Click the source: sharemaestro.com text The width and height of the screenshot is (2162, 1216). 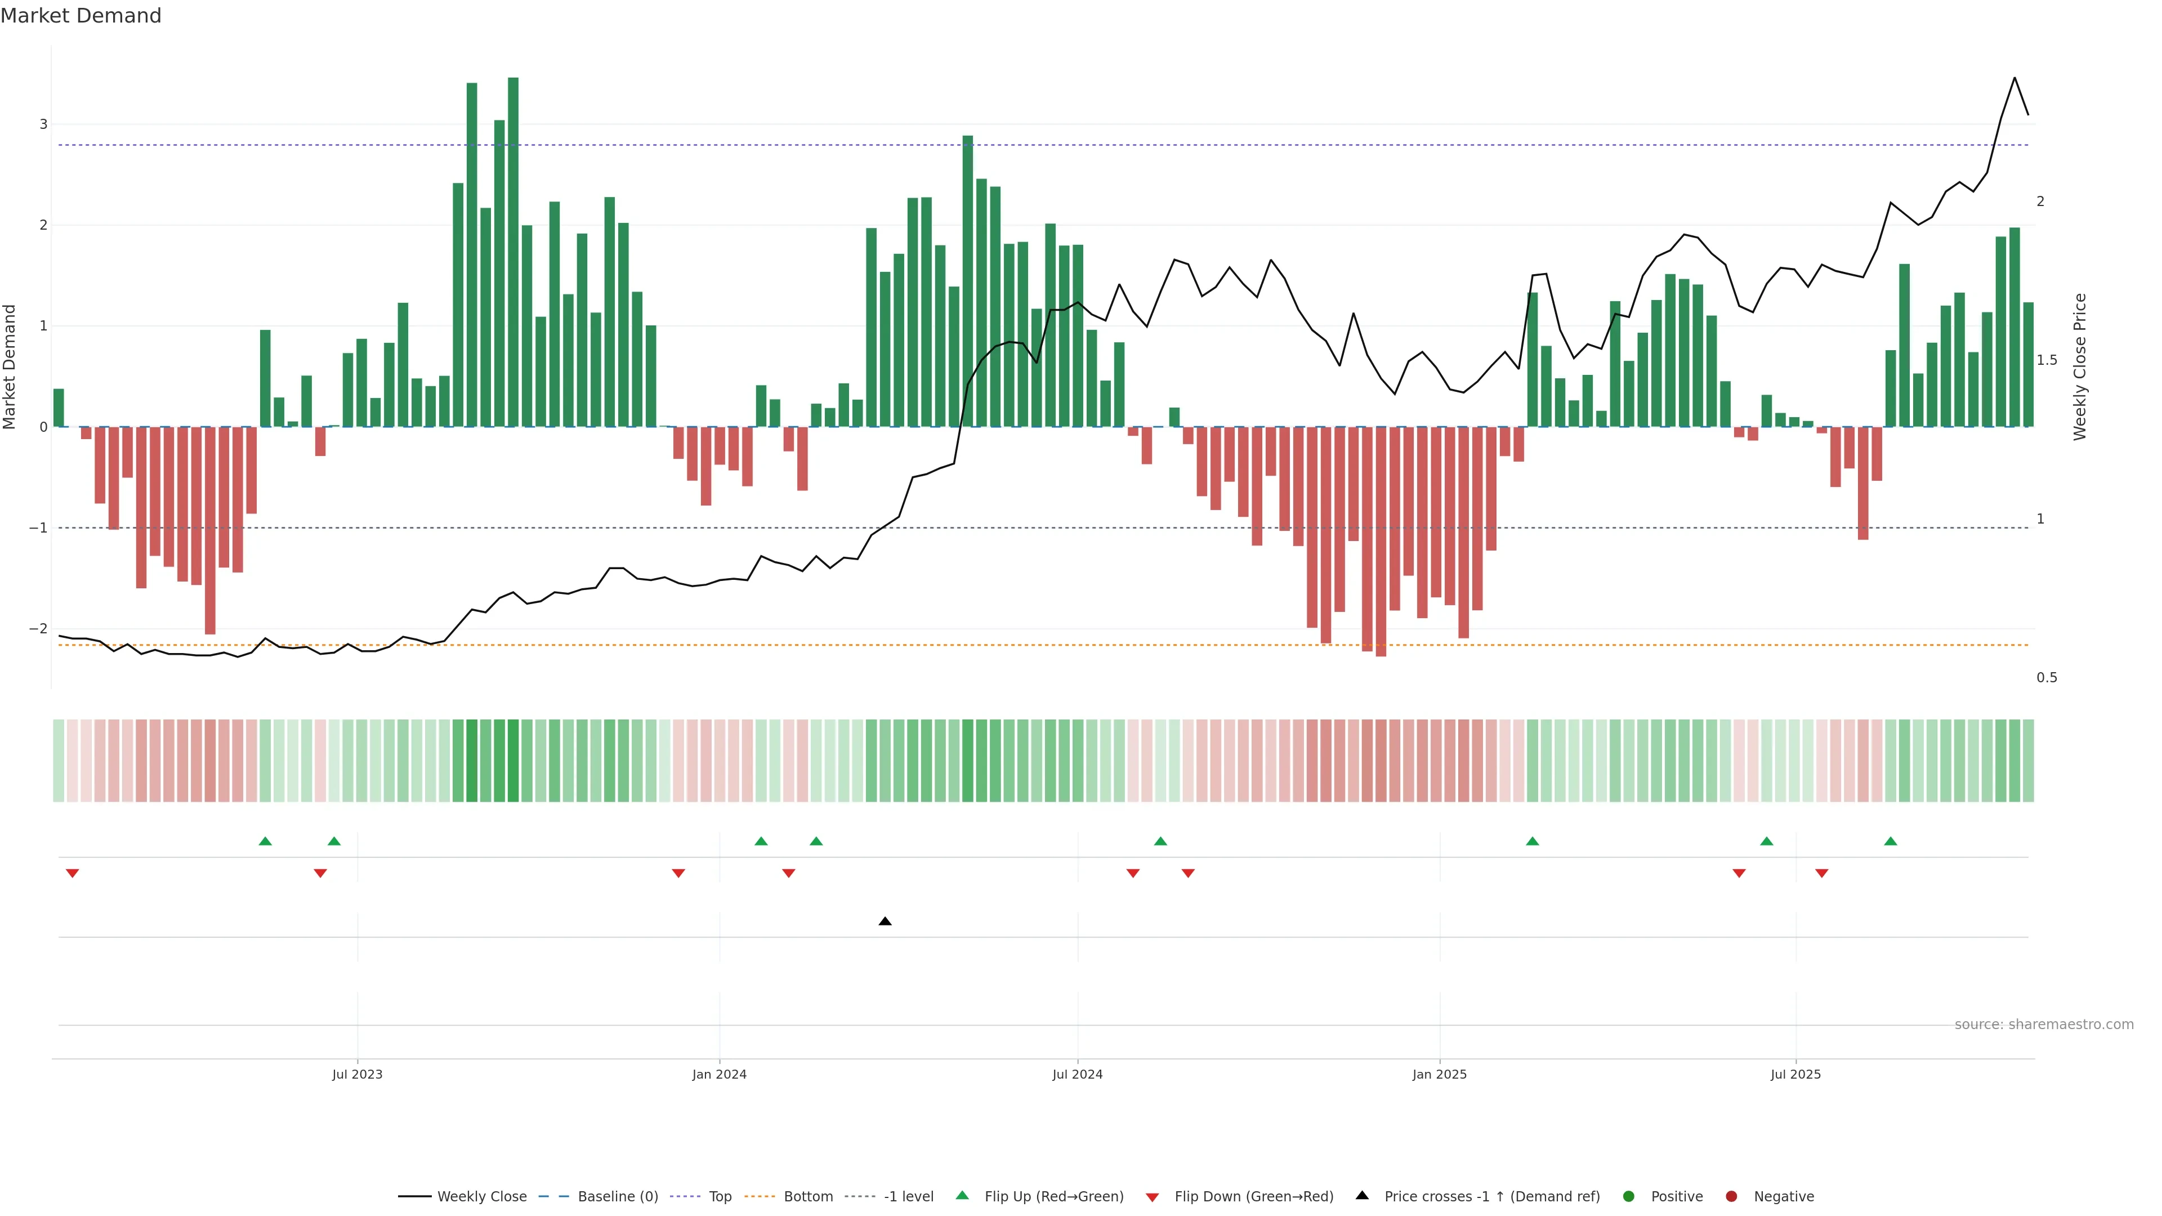tap(2044, 1025)
